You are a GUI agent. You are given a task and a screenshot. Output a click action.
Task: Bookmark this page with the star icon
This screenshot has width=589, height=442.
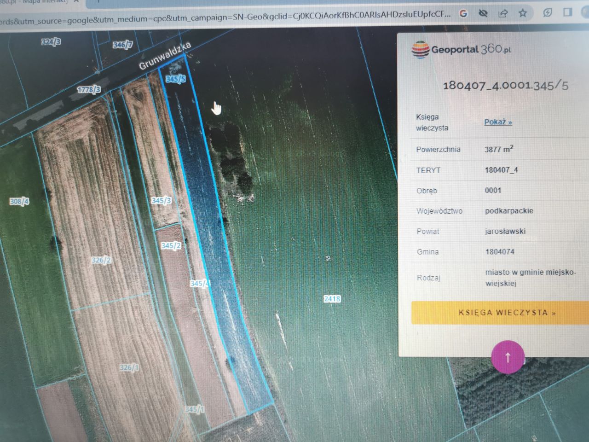click(x=523, y=13)
